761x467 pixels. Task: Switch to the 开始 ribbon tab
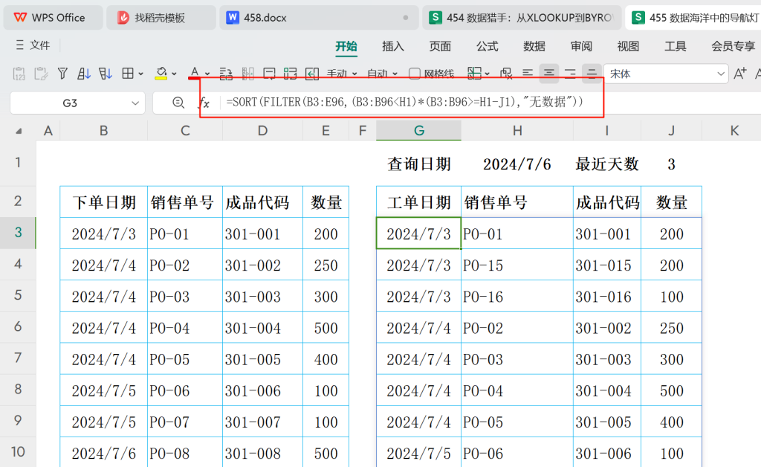tap(346, 46)
